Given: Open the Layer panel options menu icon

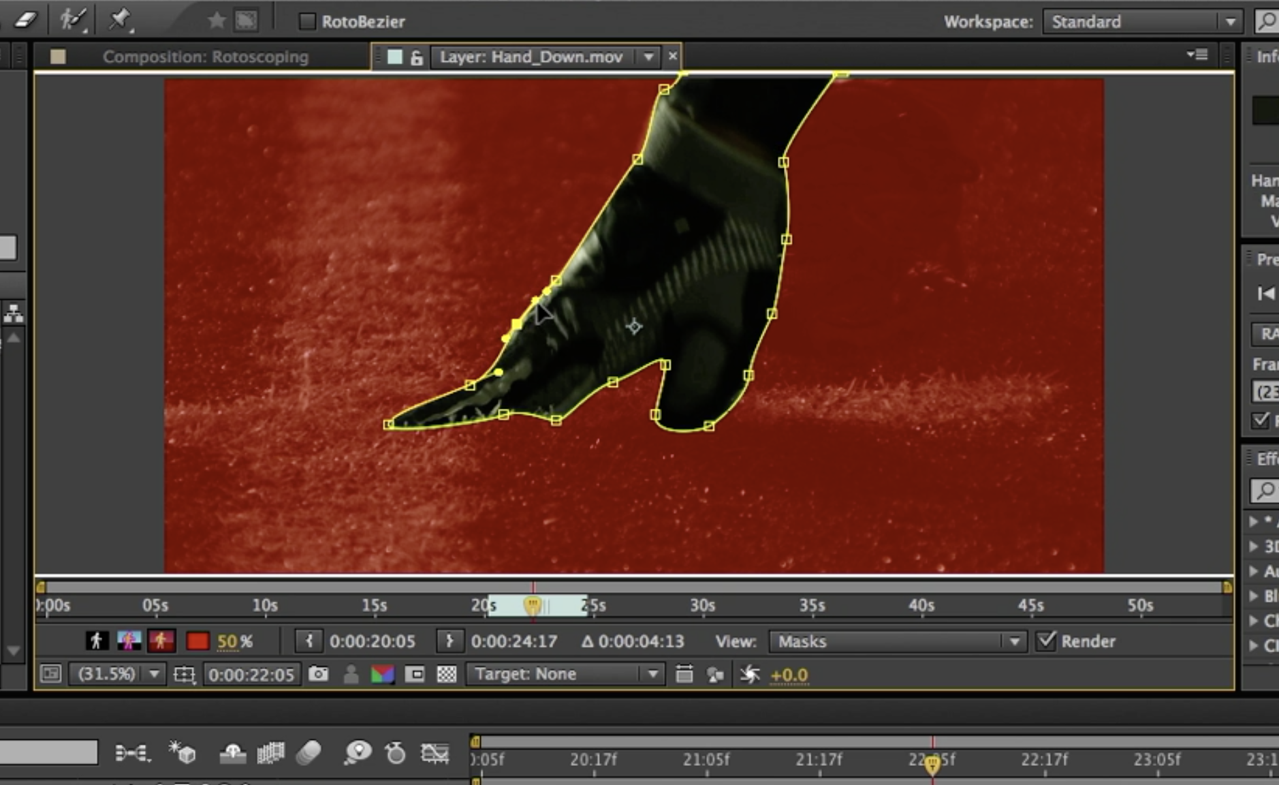Looking at the screenshot, I should 1197,55.
